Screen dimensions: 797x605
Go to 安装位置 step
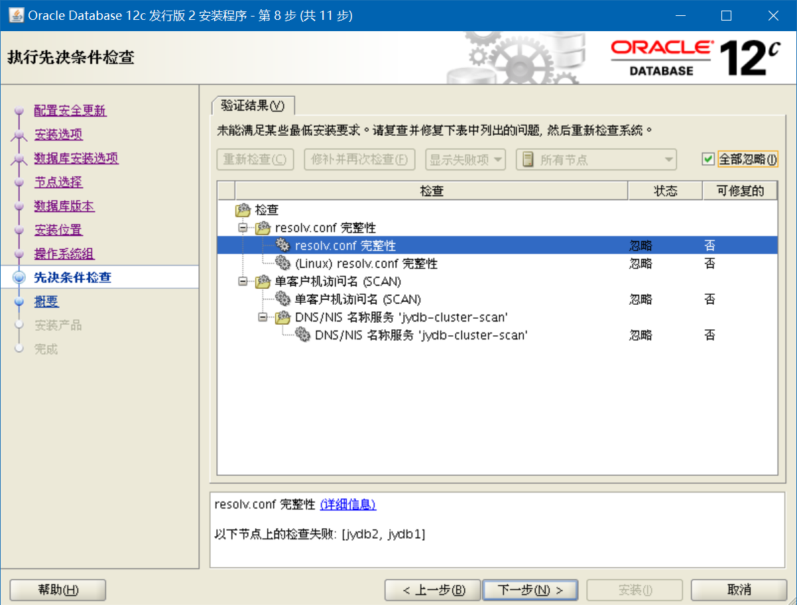tap(58, 230)
